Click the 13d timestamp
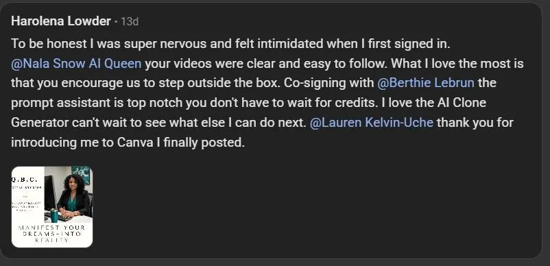 (x=130, y=22)
